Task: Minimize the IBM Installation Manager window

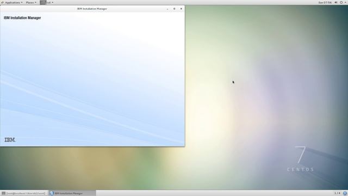Action: click(167, 9)
